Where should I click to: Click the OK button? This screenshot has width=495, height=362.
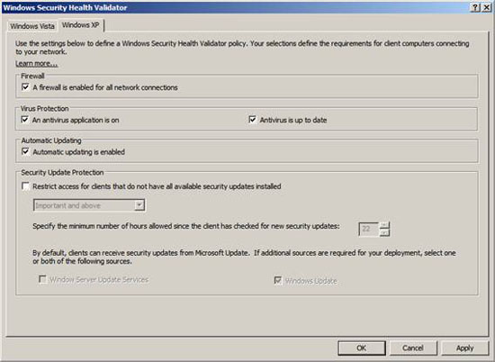coord(362,348)
